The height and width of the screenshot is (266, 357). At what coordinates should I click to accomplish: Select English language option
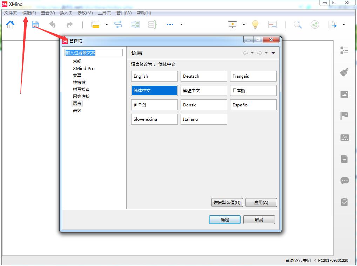pyautogui.click(x=154, y=76)
